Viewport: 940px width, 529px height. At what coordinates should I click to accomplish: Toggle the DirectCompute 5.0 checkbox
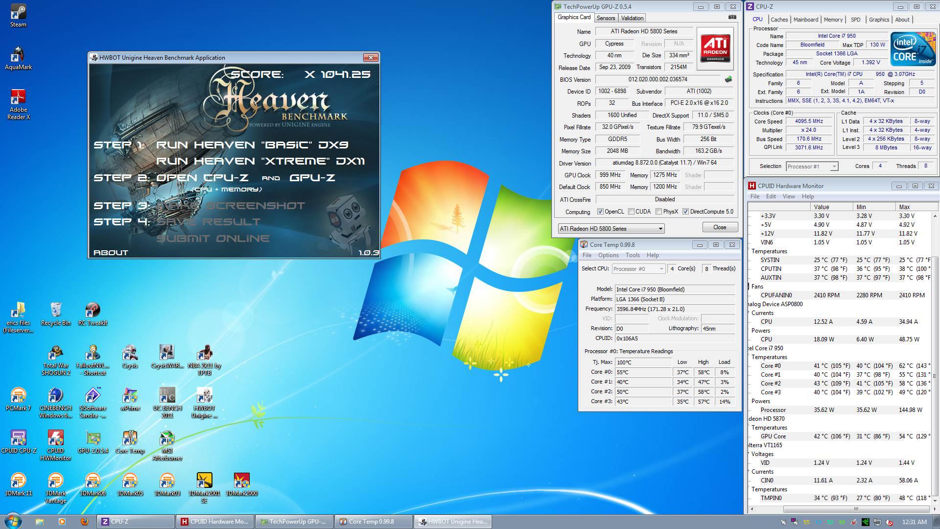tap(685, 212)
